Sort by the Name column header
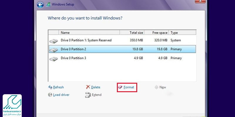 click(89, 32)
